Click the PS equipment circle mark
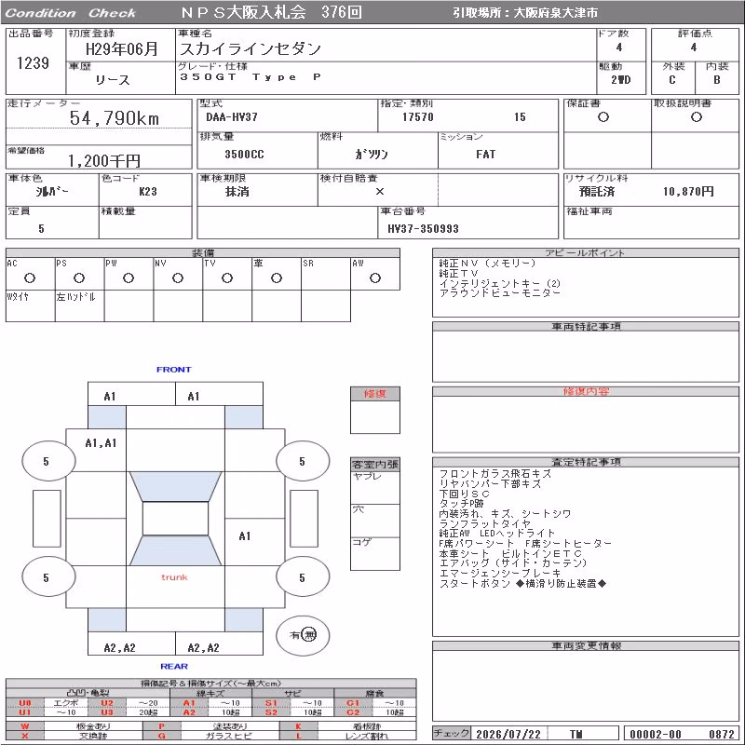This screenshot has width=745, height=745. tap(79, 278)
